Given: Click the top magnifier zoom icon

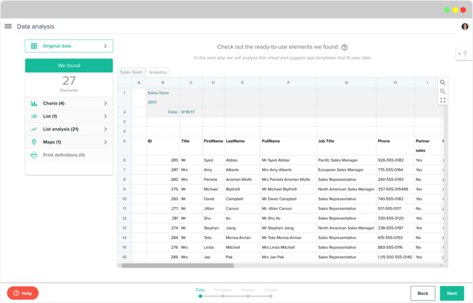Looking at the screenshot, I should (x=443, y=83).
